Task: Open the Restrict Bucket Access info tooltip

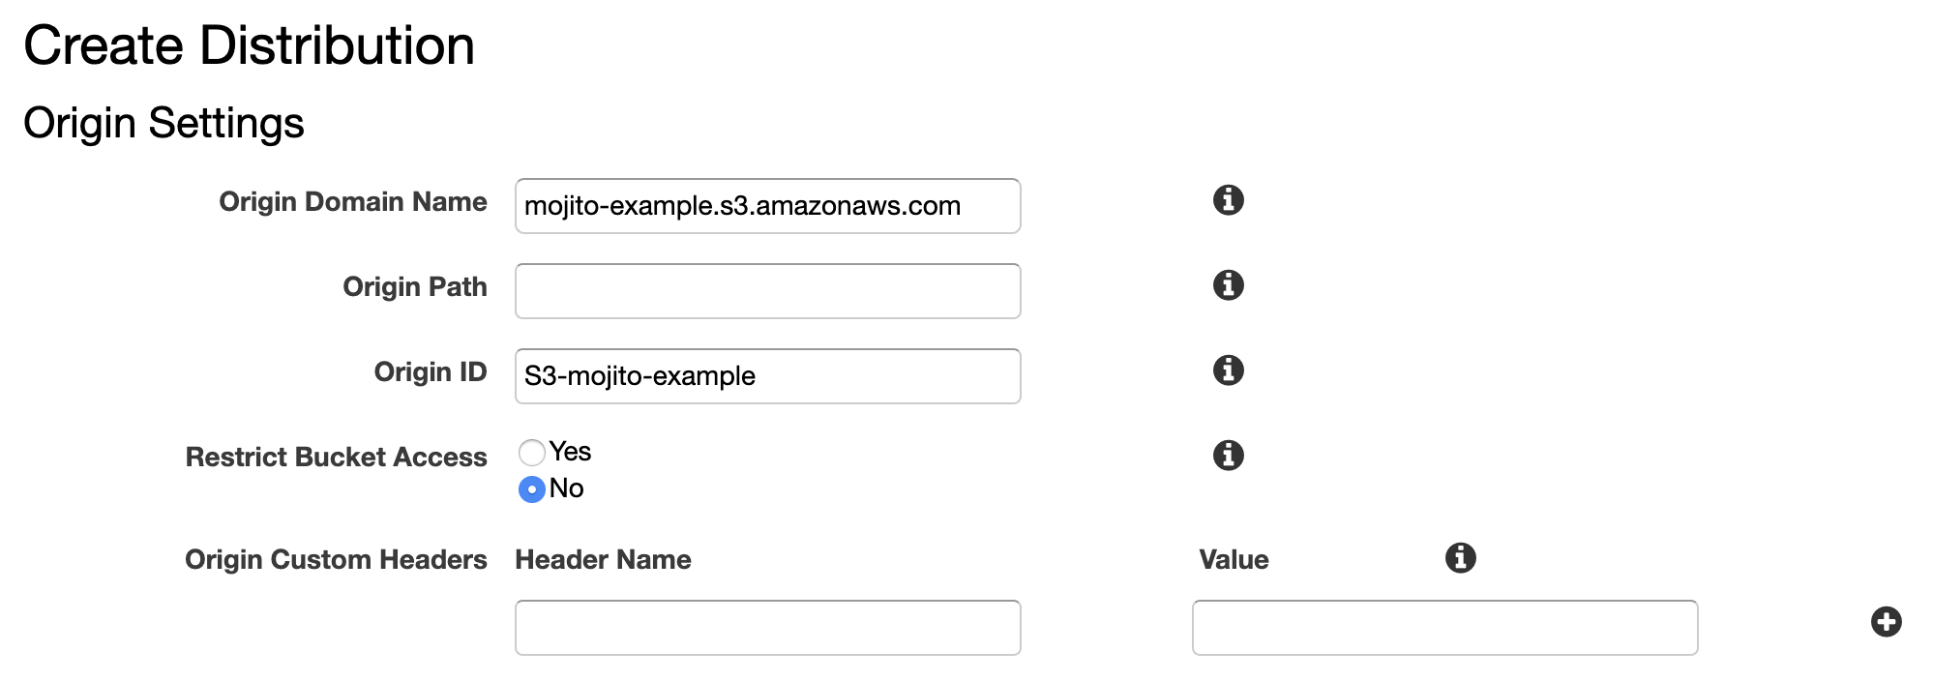Action: (1228, 456)
